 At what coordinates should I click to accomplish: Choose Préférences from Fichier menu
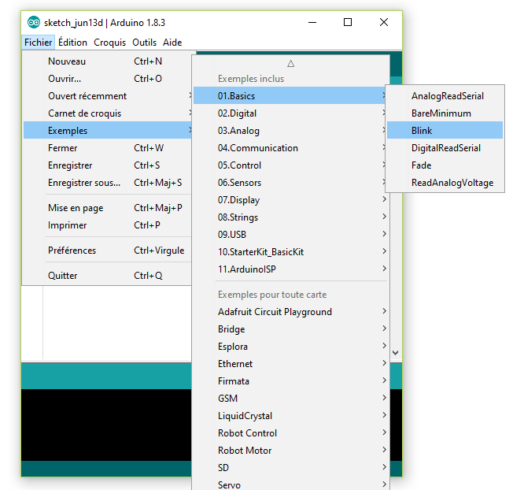108,250
